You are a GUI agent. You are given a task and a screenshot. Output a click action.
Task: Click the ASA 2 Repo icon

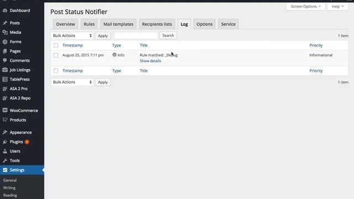(5, 98)
